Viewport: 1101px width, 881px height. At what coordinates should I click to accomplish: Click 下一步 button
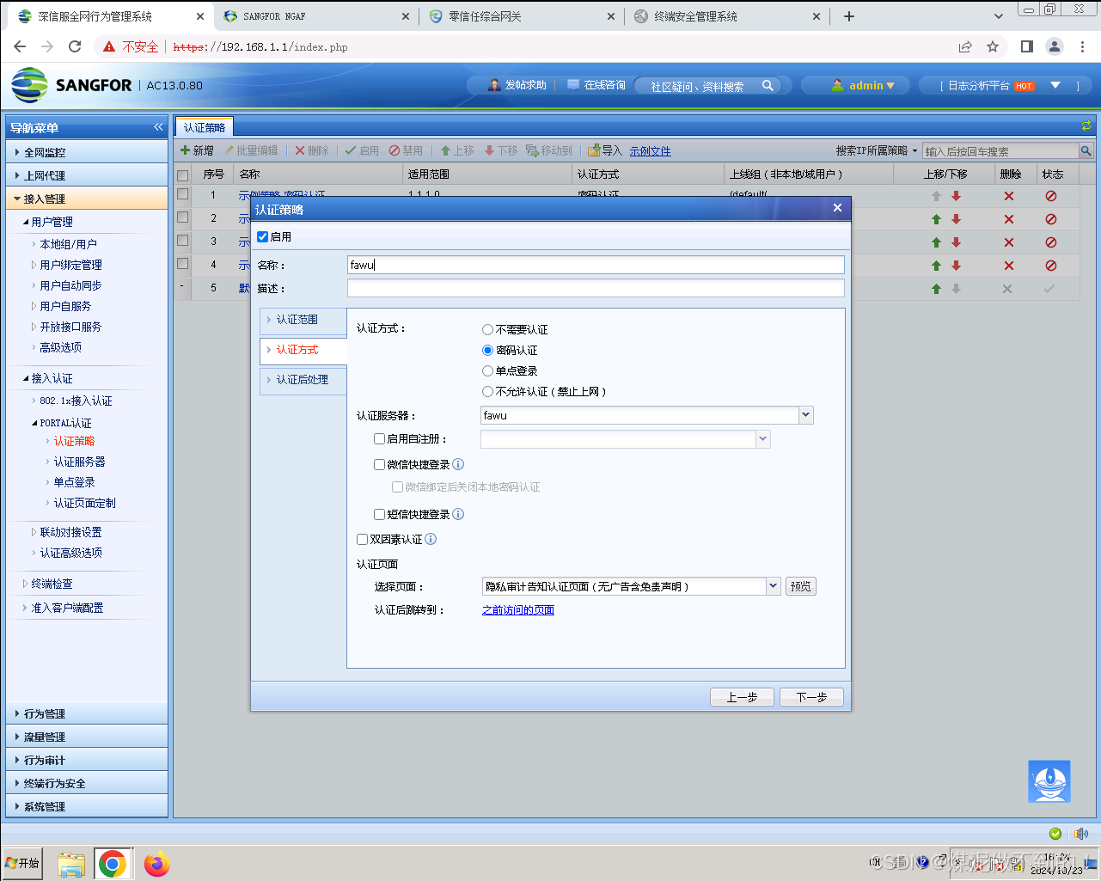click(x=811, y=697)
